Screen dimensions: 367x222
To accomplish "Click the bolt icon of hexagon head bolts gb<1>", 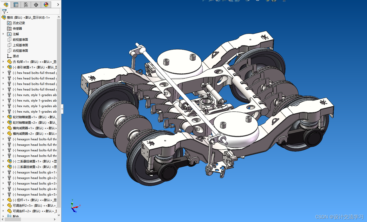I will [x=9, y=172].
